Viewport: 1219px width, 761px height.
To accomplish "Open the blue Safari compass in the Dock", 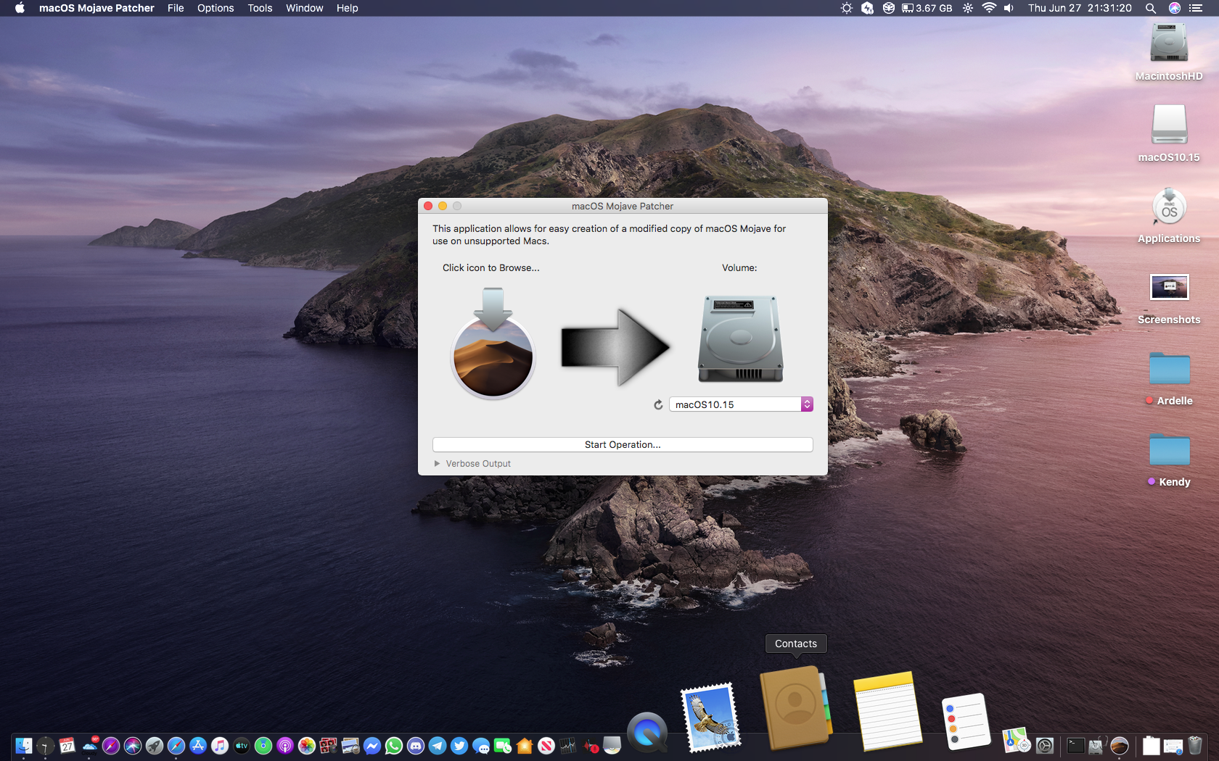I will coord(176,745).
